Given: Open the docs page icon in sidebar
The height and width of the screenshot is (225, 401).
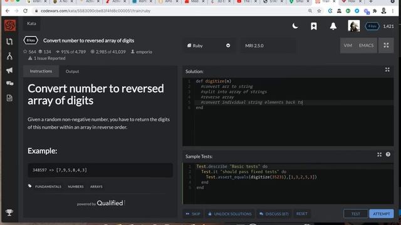Looking at the screenshot, I should (x=9, y=97).
